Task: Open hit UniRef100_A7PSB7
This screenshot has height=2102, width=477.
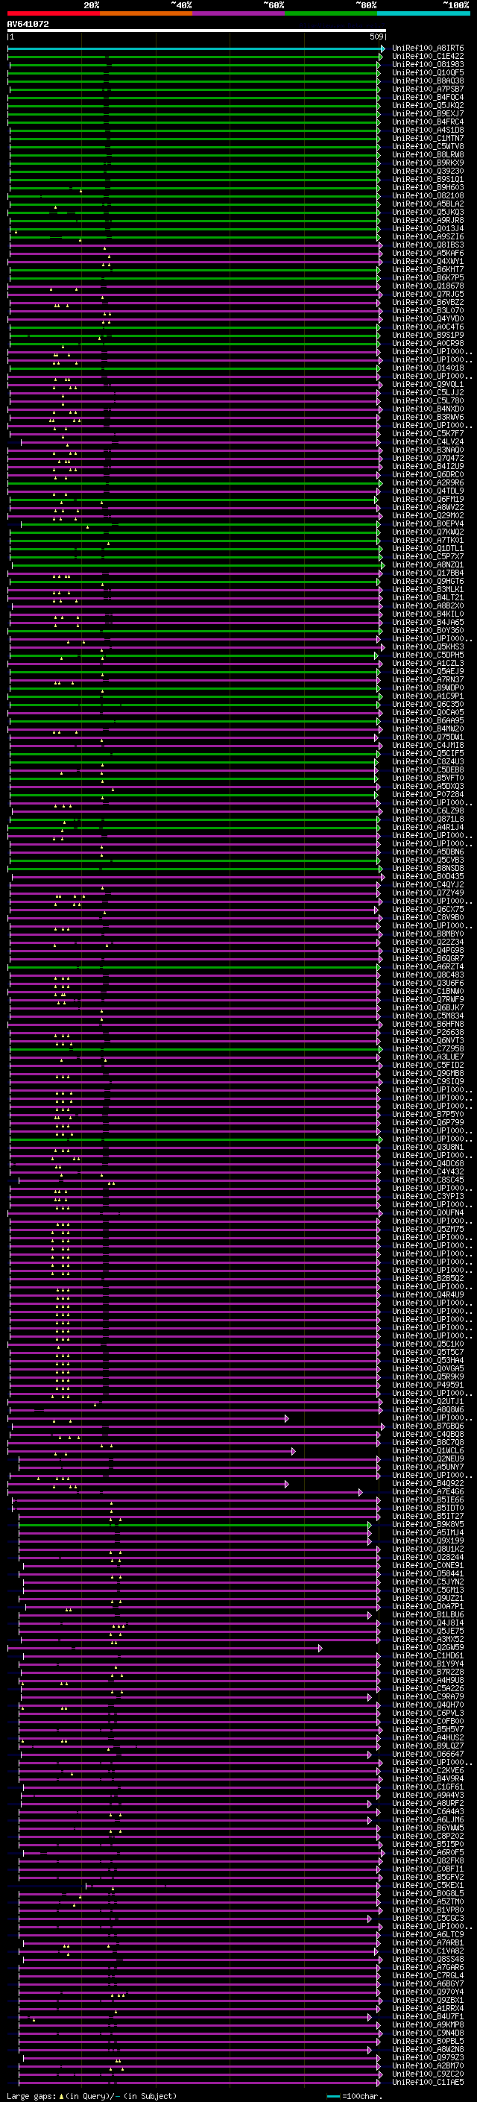Action: coord(428,89)
